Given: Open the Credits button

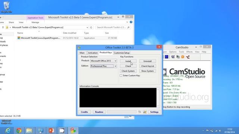Looking at the screenshot, I should [84, 112].
